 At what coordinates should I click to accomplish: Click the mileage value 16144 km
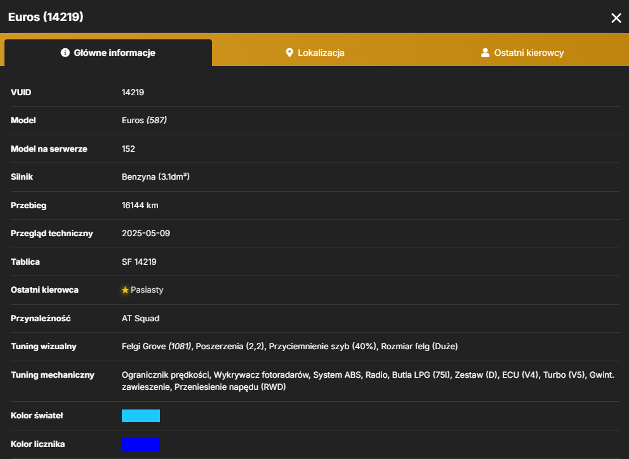pyautogui.click(x=140, y=206)
